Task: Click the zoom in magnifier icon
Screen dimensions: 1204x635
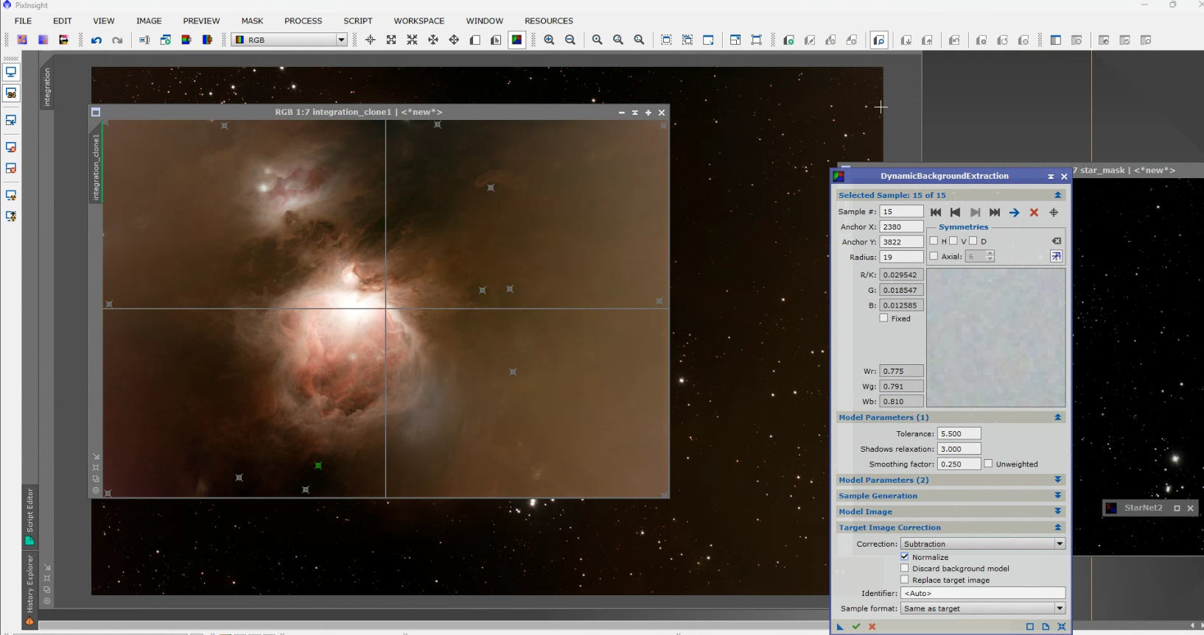Action: pos(549,40)
